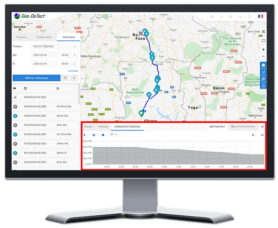The width and height of the screenshot is (278, 228).
Task: Click the rightmost magnifier chart zoom icon
Action: pos(262,135)
